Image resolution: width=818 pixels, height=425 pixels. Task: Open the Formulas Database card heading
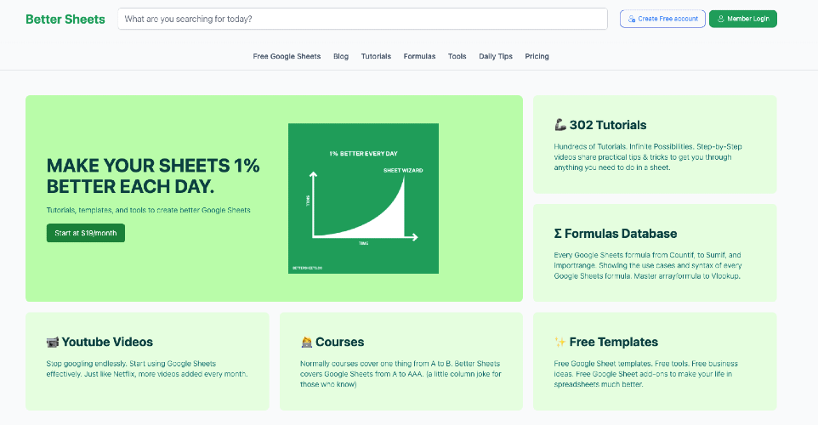(621, 234)
